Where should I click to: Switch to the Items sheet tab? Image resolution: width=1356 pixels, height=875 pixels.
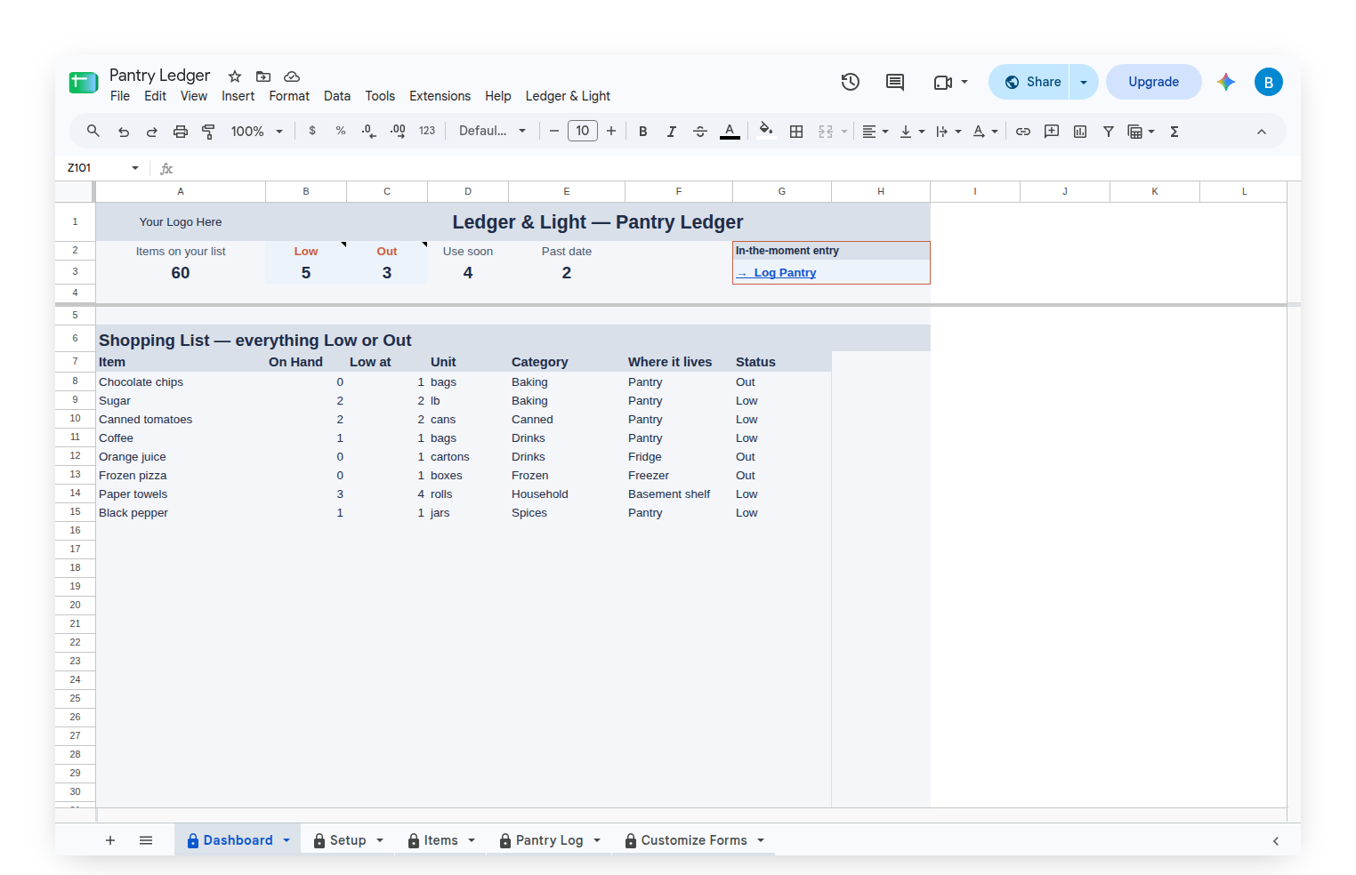pos(440,840)
